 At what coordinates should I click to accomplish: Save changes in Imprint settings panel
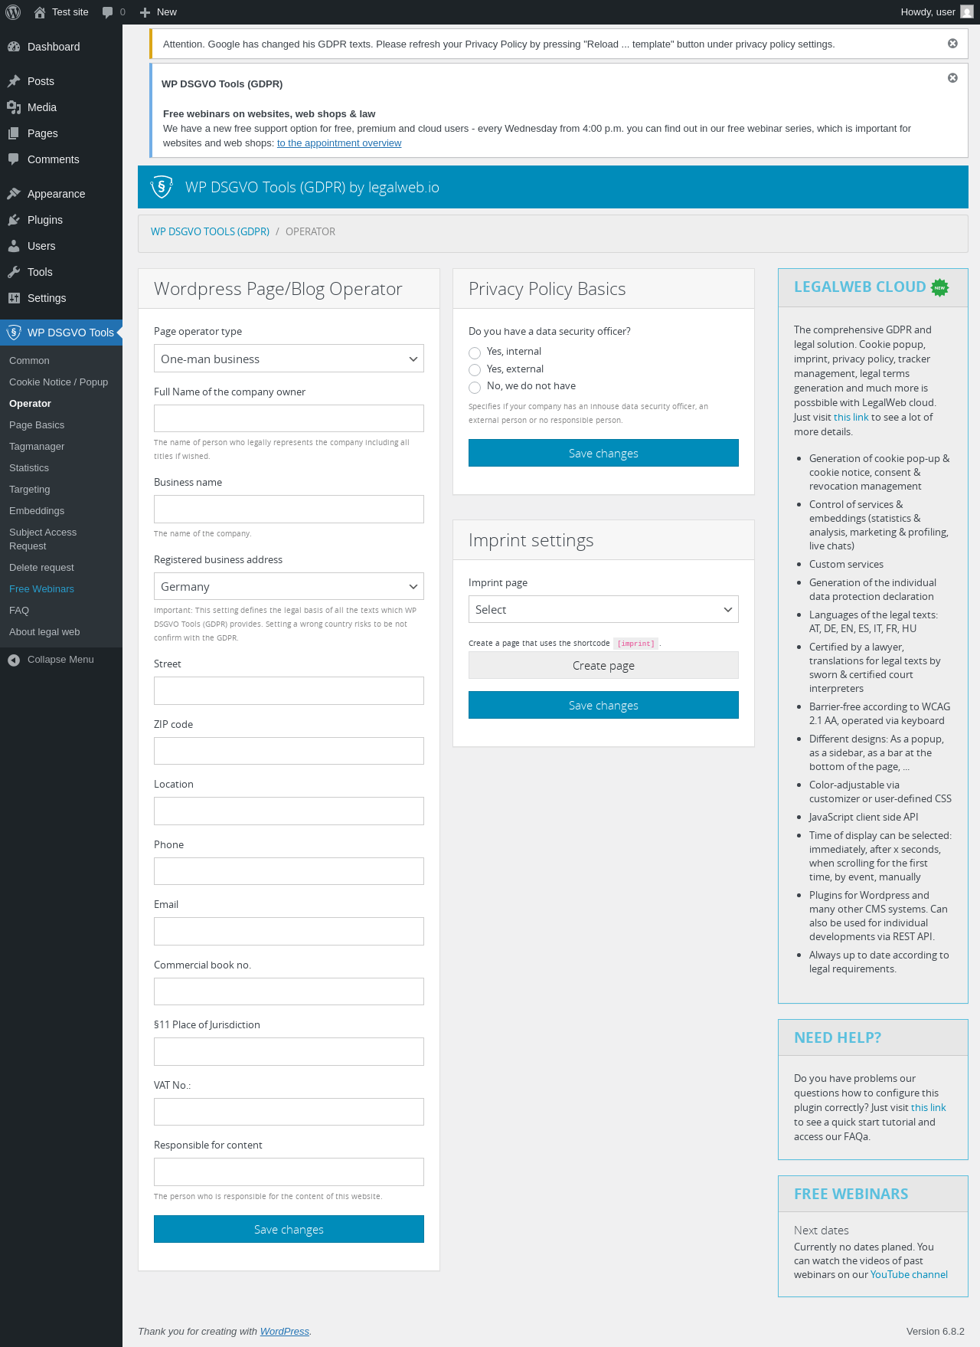[x=603, y=705]
